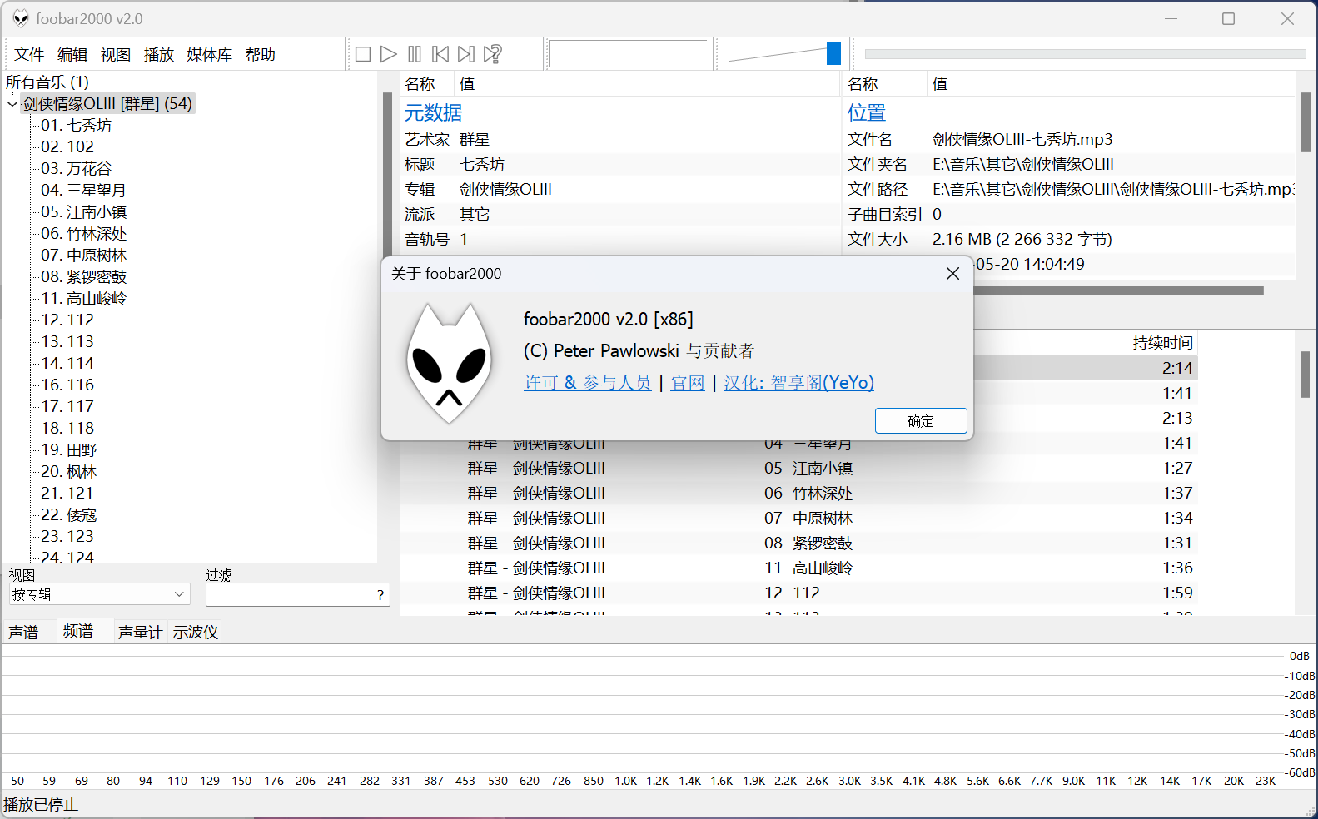
Task: Select track 11. 高山峻岭 in tree
Action: click(83, 299)
